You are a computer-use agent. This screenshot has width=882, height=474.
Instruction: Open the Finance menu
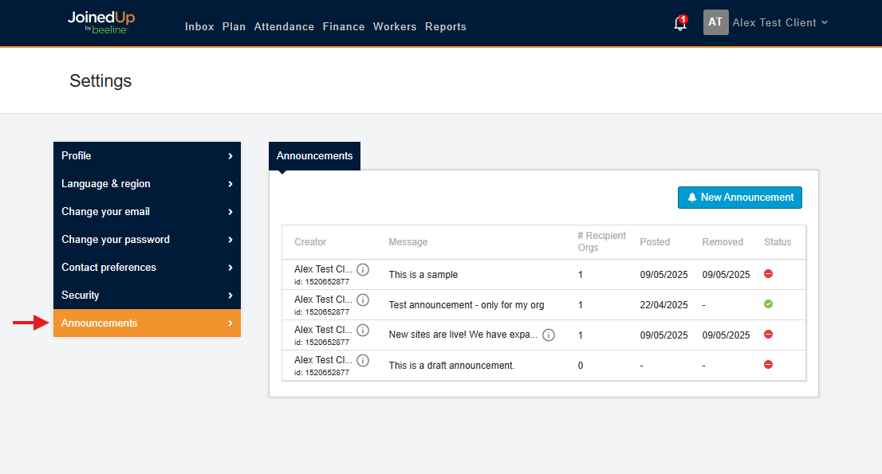click(x=344, y=26)
